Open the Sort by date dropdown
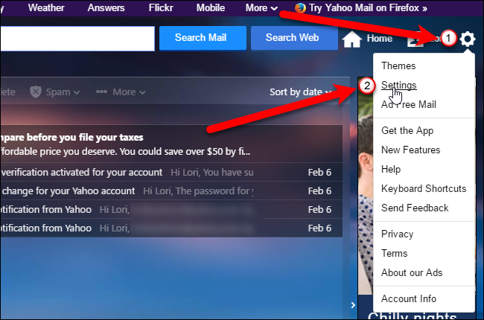This screenshot has width=484, height=320. (300, 92)
